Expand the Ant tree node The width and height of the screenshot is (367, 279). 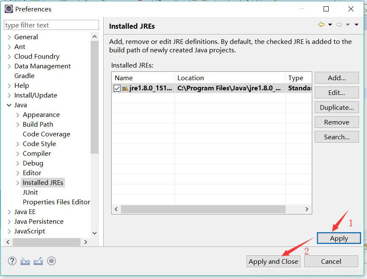coord(9,47)
